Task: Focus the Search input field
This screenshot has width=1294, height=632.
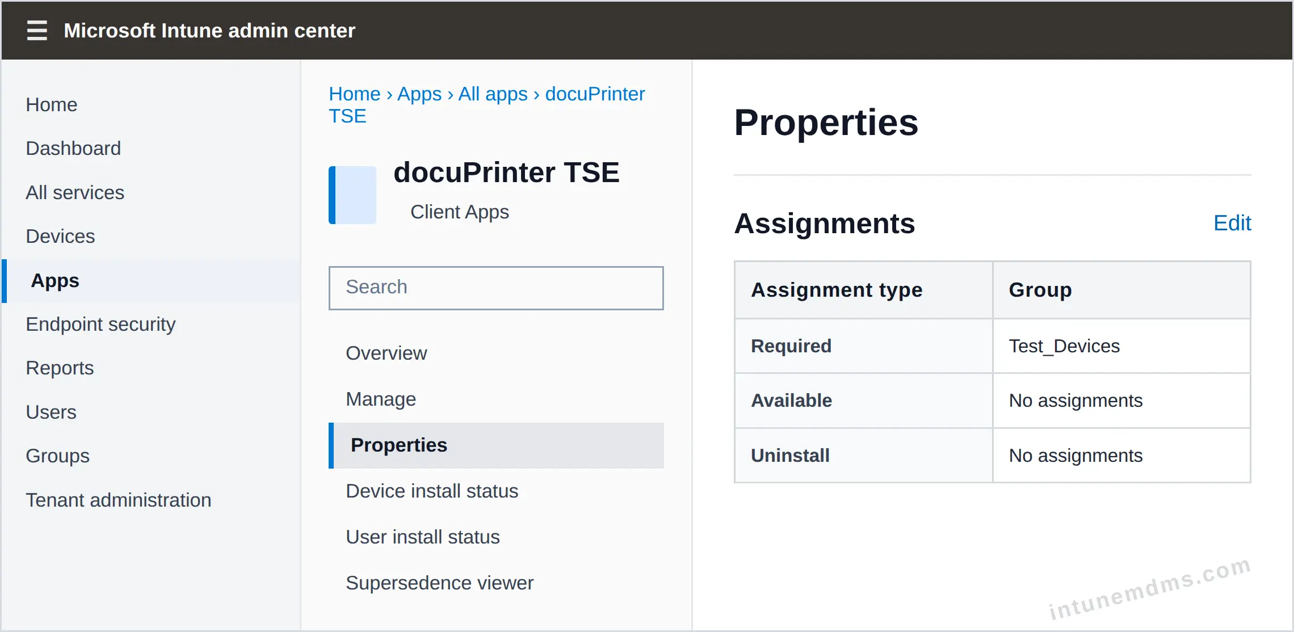Action: (x=496, y=288)
